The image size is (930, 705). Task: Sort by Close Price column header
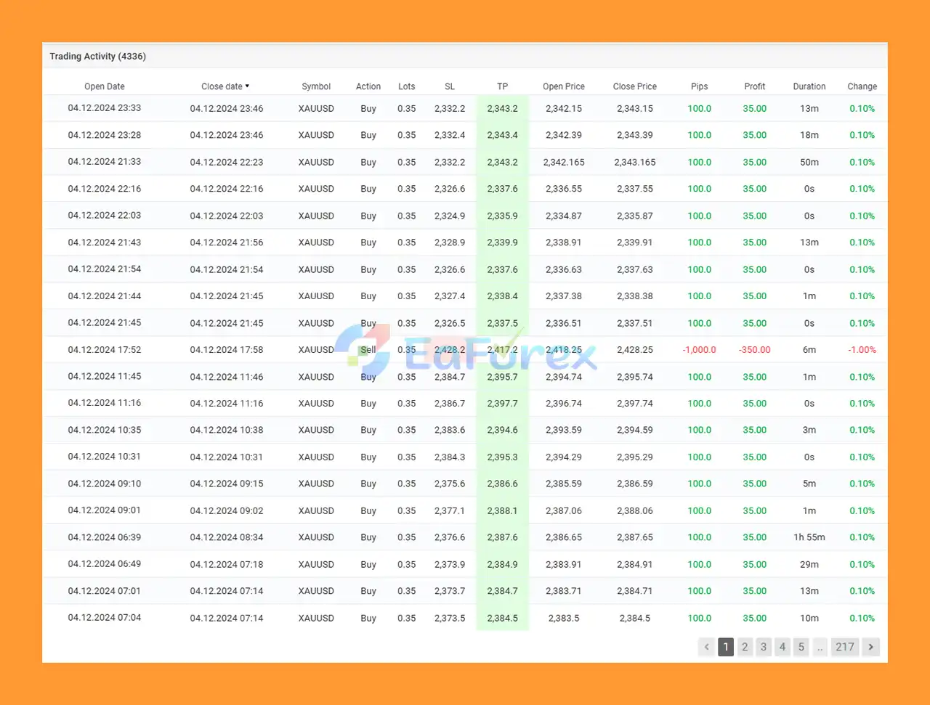[x=635, y=86]
